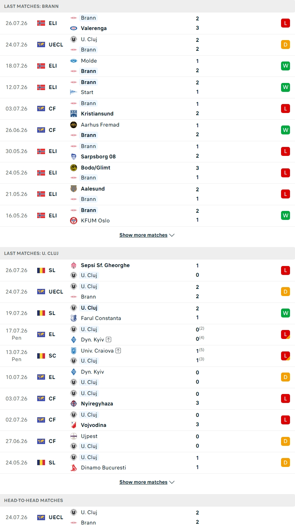
Task: Click the Romanian flag next to SC
Action: tap(41, 356)
